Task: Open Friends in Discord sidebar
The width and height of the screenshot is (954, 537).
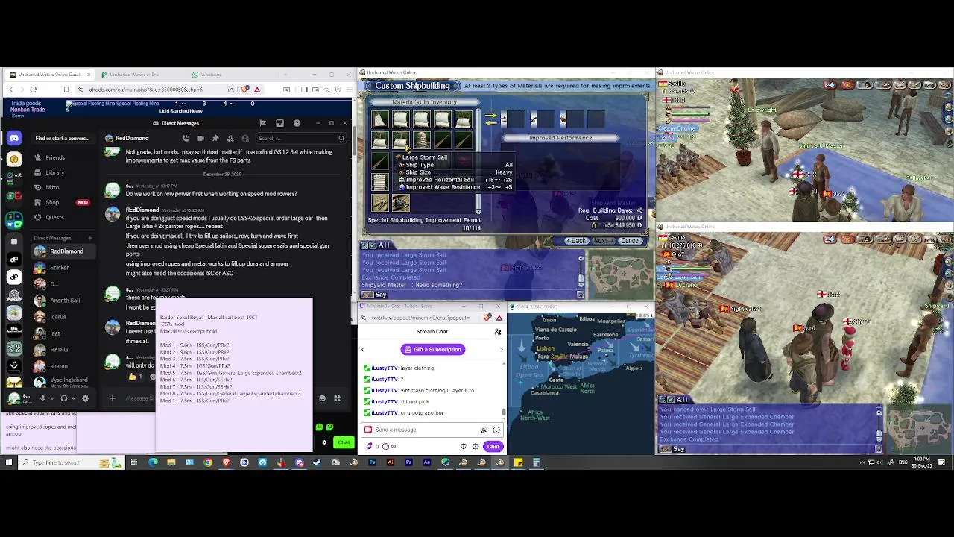Action: click(55, 157)
